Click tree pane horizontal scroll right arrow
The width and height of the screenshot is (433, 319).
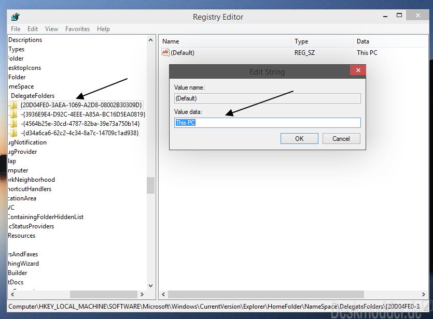click(x=142, y=294)
